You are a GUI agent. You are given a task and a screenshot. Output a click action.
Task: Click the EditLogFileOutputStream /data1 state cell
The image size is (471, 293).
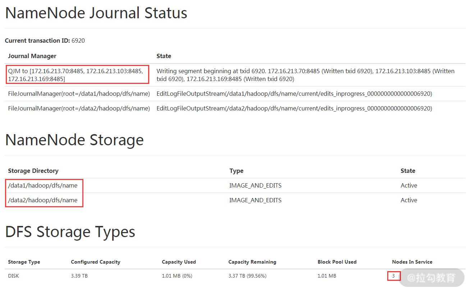click(x=294, y=94)
